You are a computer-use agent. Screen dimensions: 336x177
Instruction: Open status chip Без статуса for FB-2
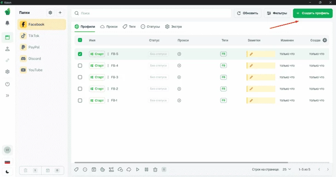(158, 89)
